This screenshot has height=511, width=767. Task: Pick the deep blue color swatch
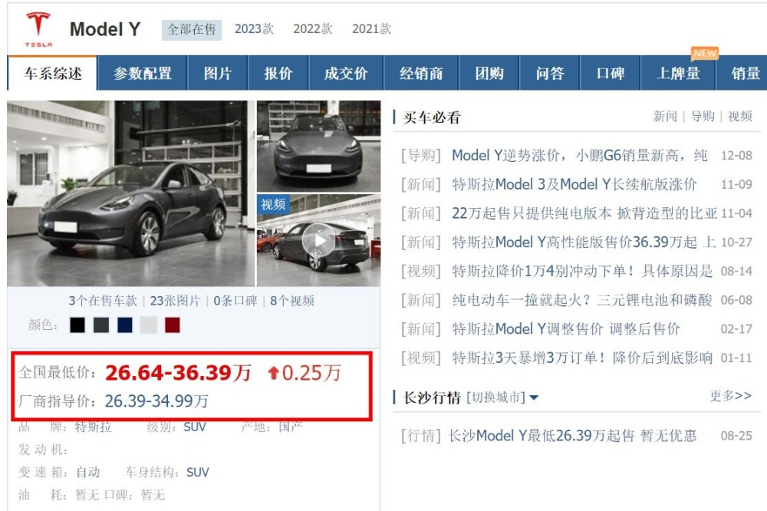[125, 325]
